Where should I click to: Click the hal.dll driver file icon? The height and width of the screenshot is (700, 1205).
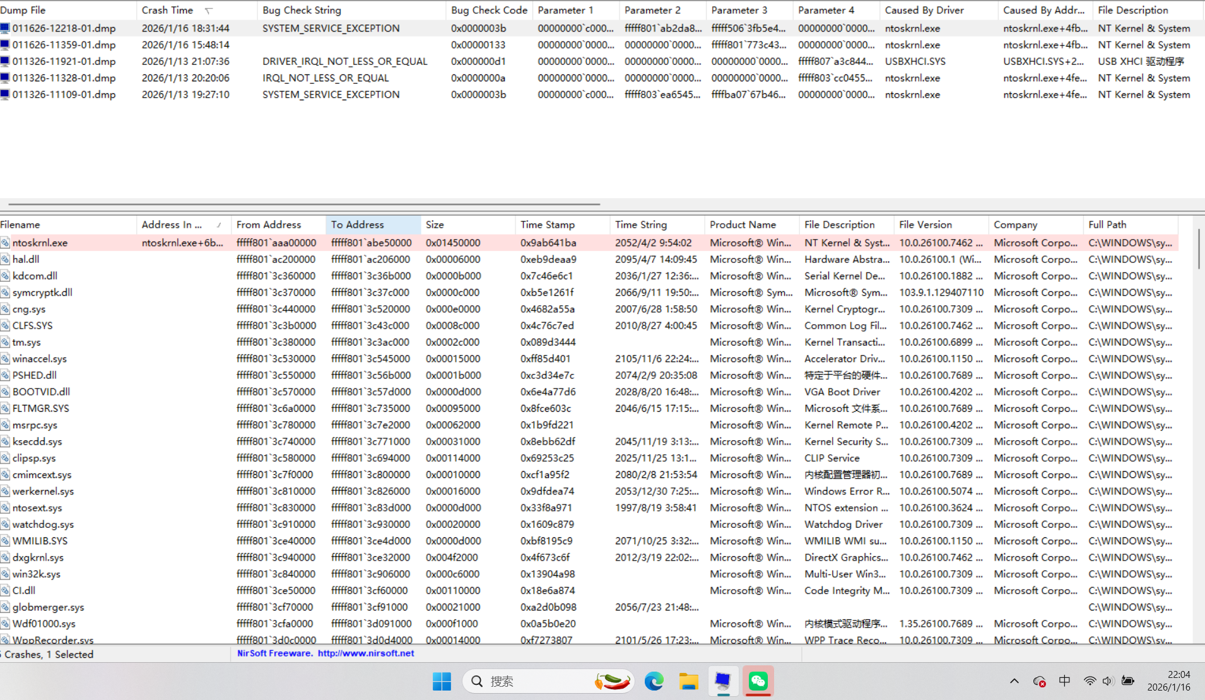(x=5, y=259)
